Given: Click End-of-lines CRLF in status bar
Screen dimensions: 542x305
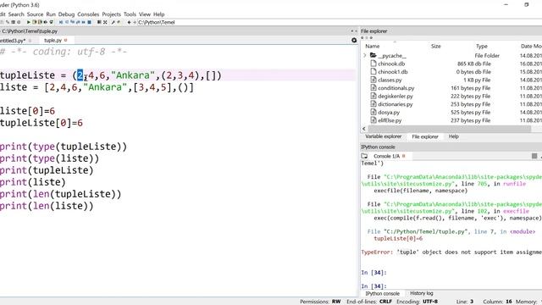Looking at the screenshot, I should tap(369, 302).
